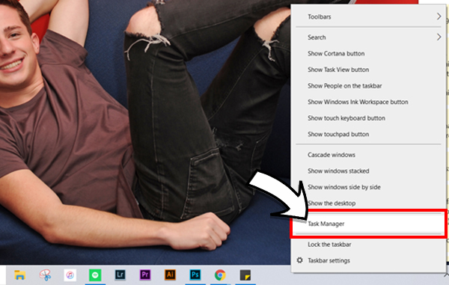The width and height of the screenshot is (449, 285).
Task: Expand the system tray hidden icons arrow
Action: click(446, 275)
